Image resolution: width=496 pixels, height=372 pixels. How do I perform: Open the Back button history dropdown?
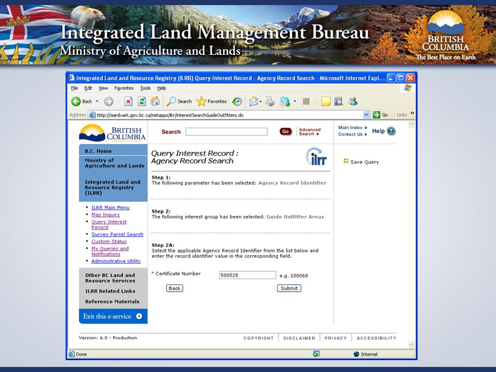tap(97, 101)
